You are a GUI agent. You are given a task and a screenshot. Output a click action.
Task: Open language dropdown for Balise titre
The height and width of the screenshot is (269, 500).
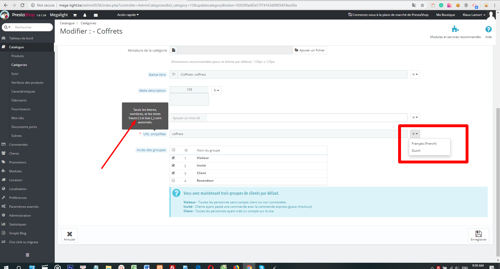(415, 75)
